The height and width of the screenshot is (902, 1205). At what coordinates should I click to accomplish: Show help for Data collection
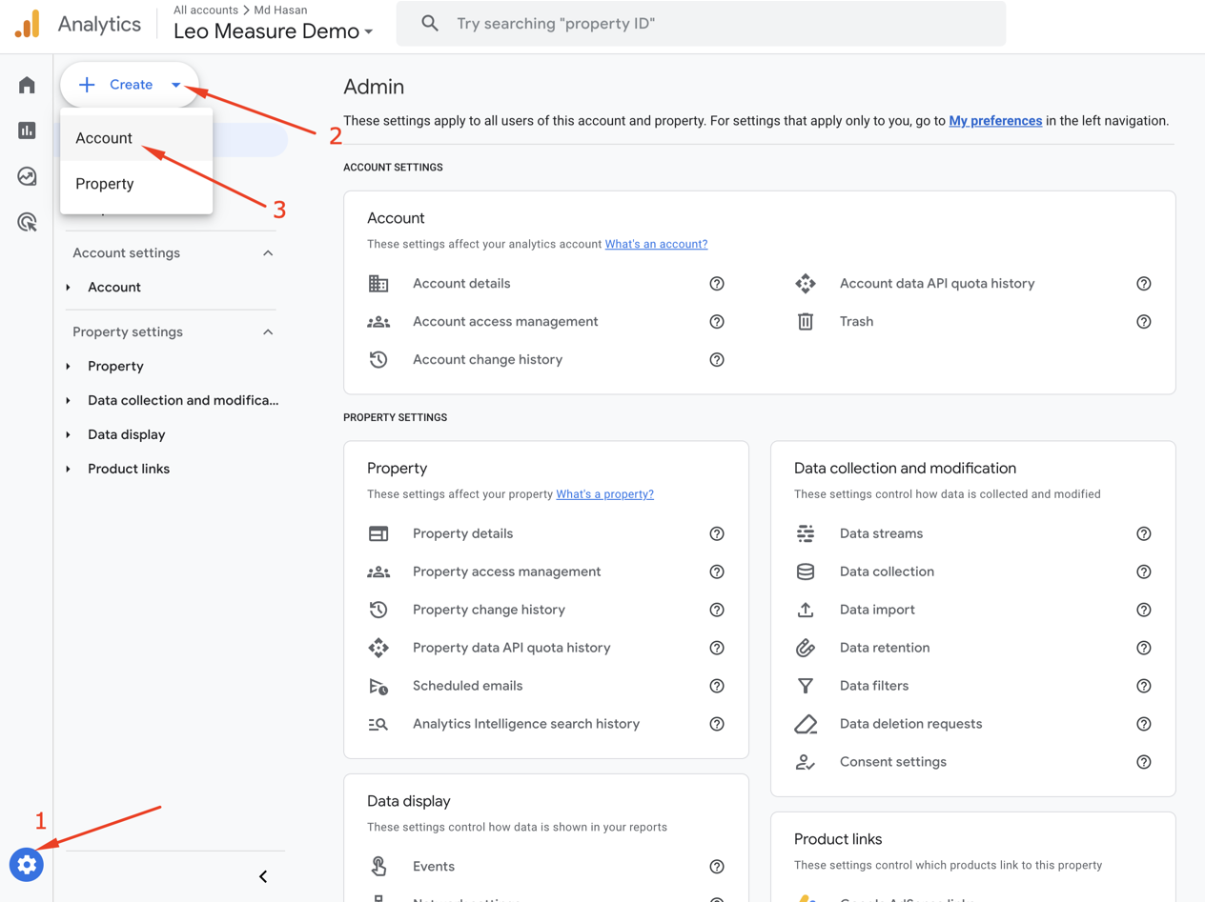(1144, 572)
